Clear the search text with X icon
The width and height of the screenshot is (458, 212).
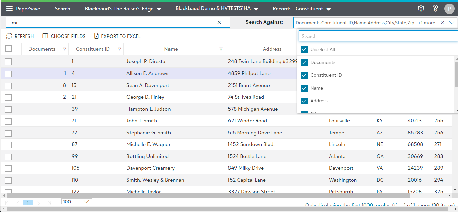tap(219, 22)
